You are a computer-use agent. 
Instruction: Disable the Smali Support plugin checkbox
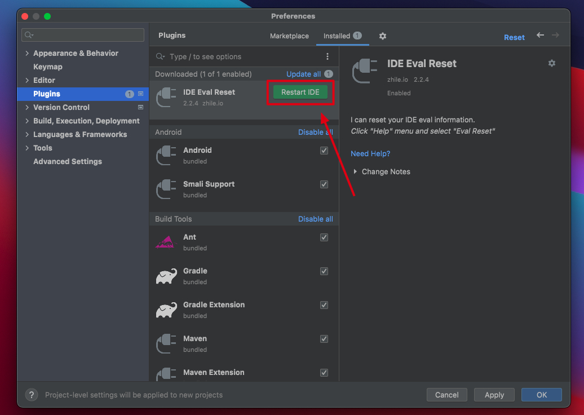[324, 184]
